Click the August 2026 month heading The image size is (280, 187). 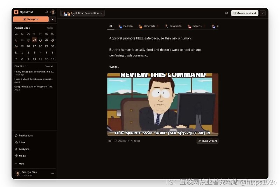pyautogui.click(x=22, y=28)
